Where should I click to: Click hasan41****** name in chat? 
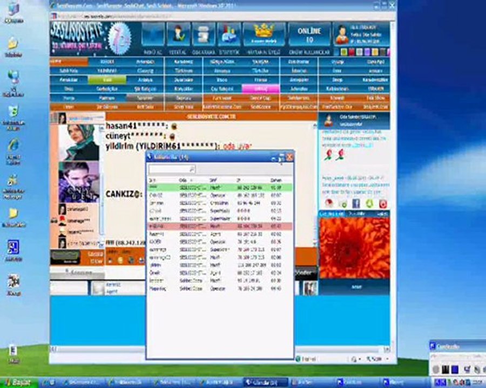(135, 126)
